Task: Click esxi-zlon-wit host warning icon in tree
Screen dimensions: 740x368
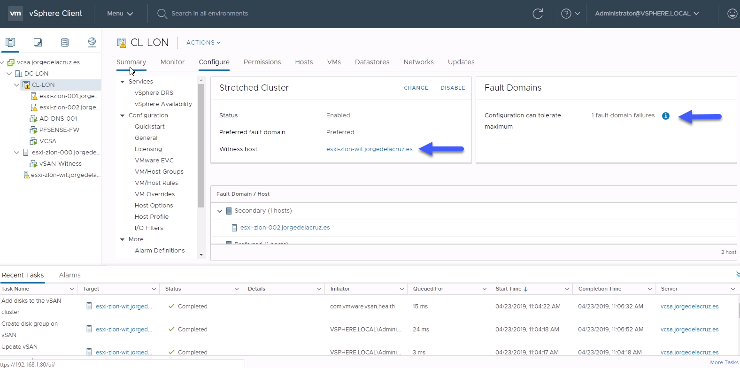Action: (26, 175)
